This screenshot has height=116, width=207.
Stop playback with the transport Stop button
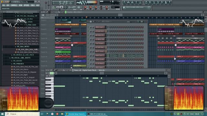coord(61,7)
